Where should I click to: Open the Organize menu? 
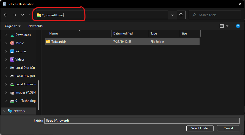pyautogui.click(x=13, y=26)
